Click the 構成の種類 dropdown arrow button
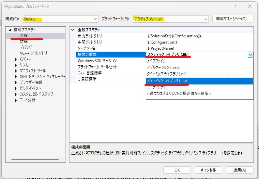The height and width of the screenshot is (179, 259). 250,55
